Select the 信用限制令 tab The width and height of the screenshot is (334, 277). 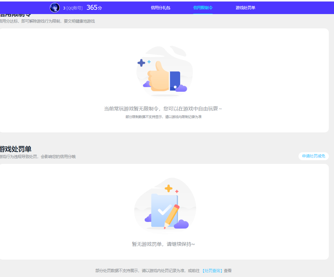pyautogui.click(x=203, y=8)
